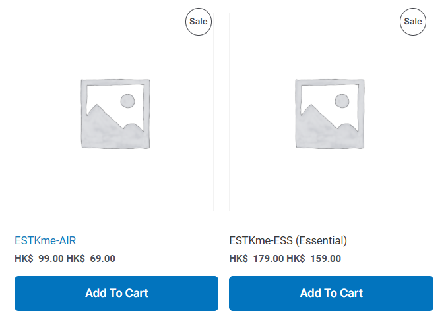Add ESTKme-AIR to cart
Screen dimensions: 448x324
click(x=116, y=293)
